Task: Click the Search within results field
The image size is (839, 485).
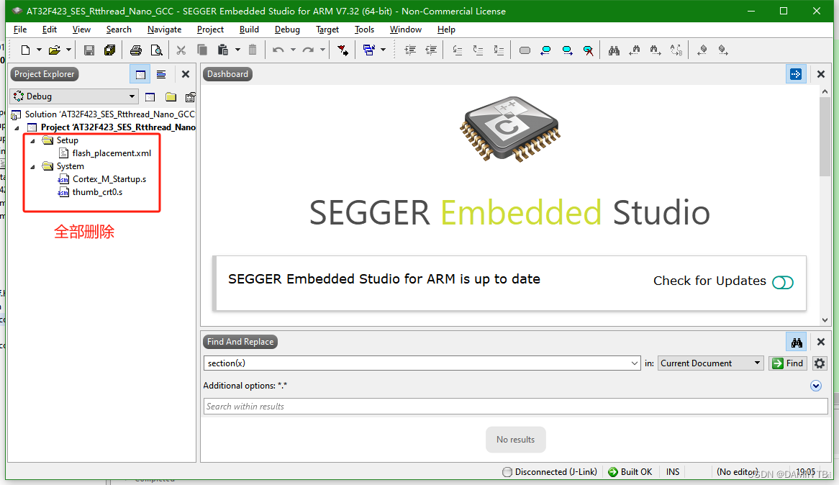Action: [x=515, y=407]
